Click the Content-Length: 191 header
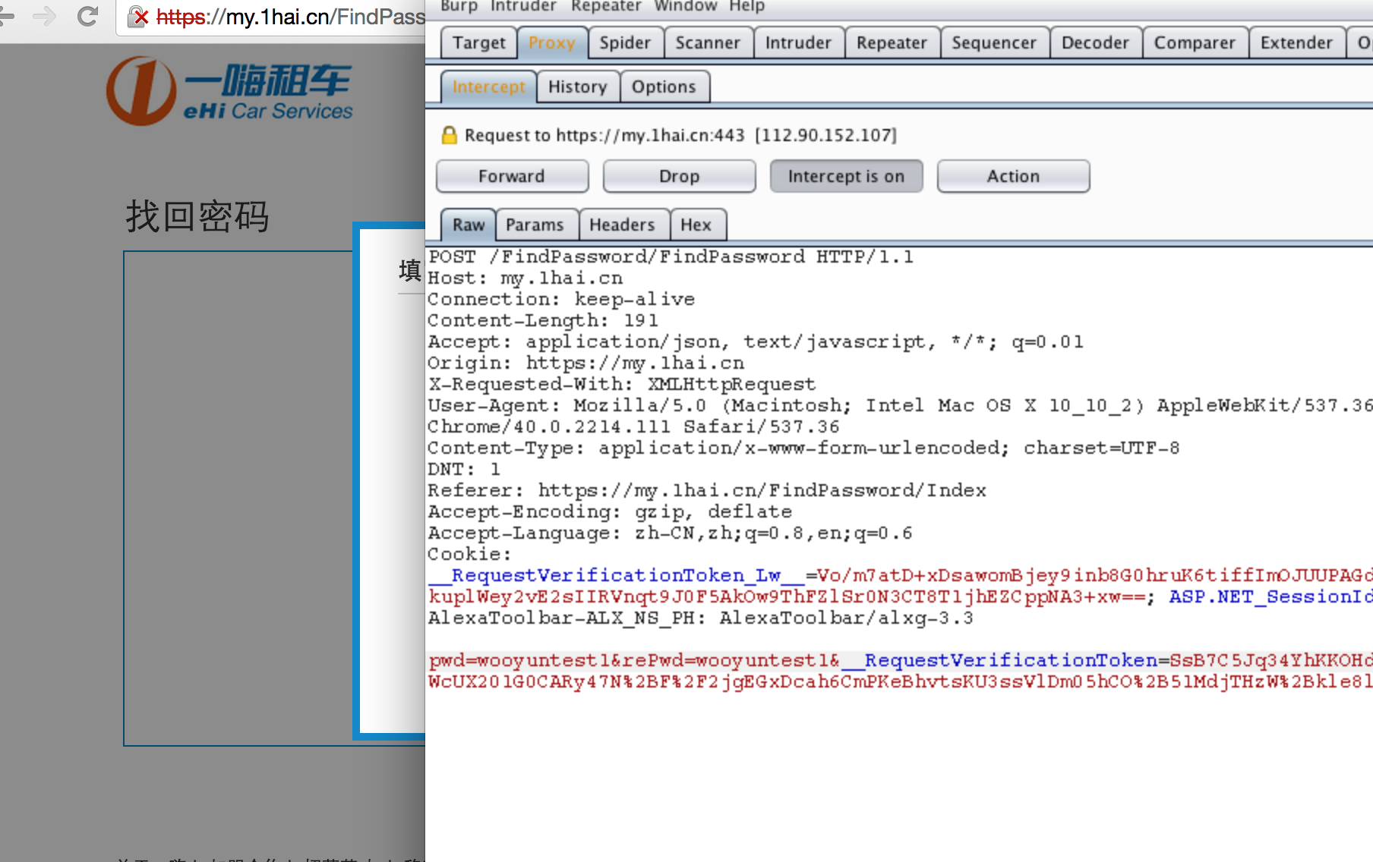The width and height of the screenshot is (1373, 862). click(543, 320)
